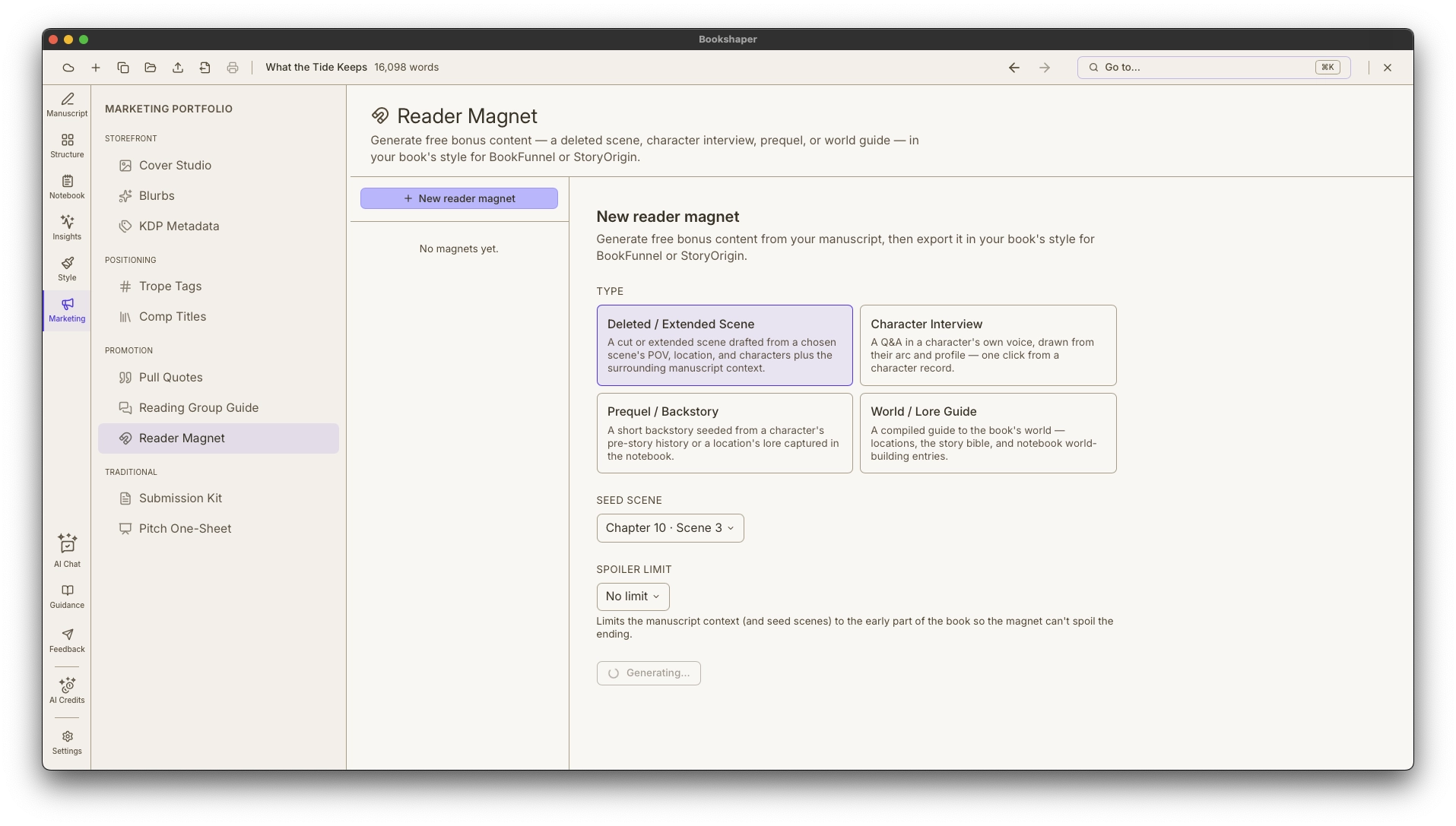The image size is (1456, 826).
Task: Switch to the Structure view
Action: coord(67,146)
